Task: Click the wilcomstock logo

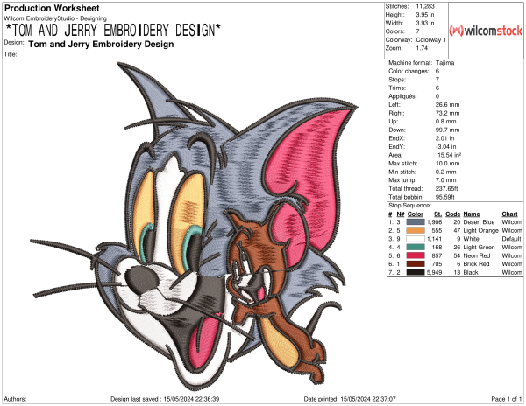Action: 486,31
